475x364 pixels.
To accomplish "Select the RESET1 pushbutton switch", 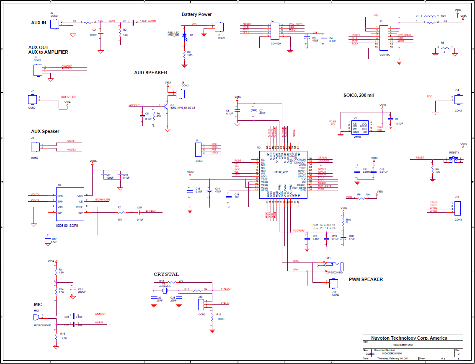I will click(x=454, y=159).
